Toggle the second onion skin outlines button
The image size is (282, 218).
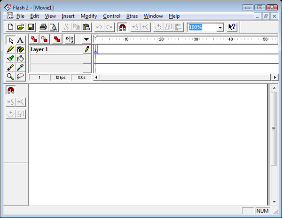pos(44,39)
